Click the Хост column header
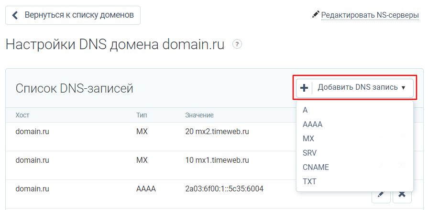The height and width of the screenshot is (210, 428). click(x=22, y=115)
